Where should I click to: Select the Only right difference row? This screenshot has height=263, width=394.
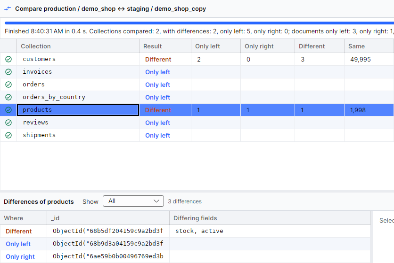(x=185, y=256)
